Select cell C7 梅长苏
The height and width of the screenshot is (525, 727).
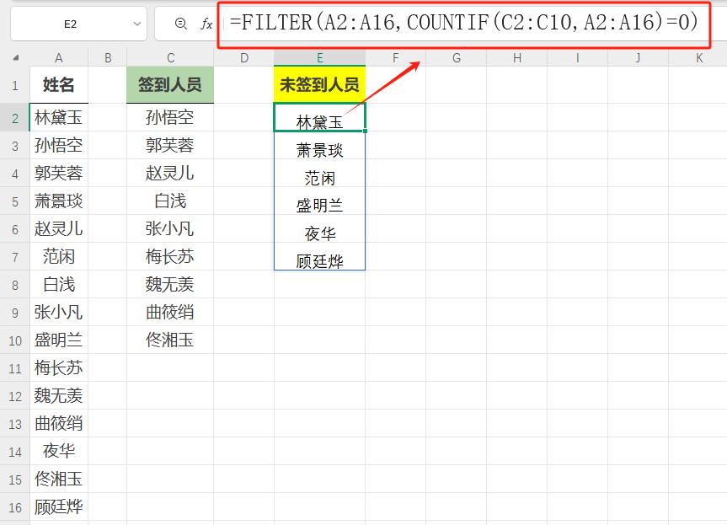point(170,256)
